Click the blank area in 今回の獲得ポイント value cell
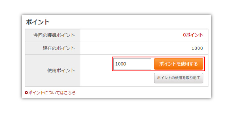The image size is (233, 118). (x=131, y=35)
